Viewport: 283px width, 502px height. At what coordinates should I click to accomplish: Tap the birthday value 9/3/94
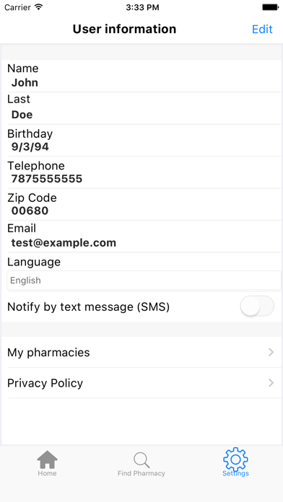coord(30,146)
